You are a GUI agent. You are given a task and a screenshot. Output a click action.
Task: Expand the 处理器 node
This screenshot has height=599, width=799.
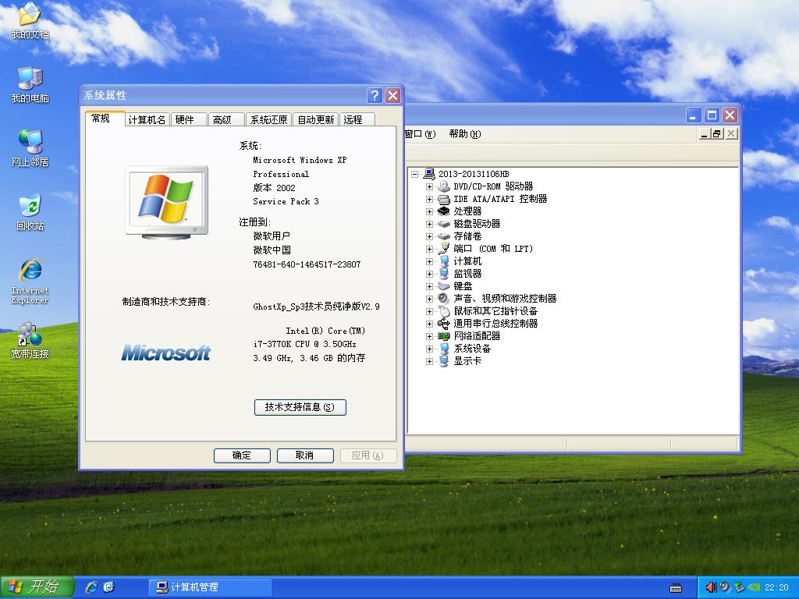[x=430, y=211]
